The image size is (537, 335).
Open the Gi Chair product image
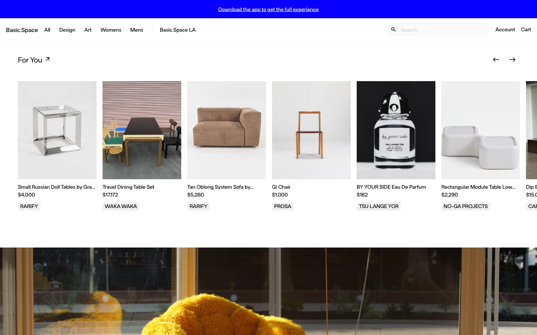[x=311, y=130]
